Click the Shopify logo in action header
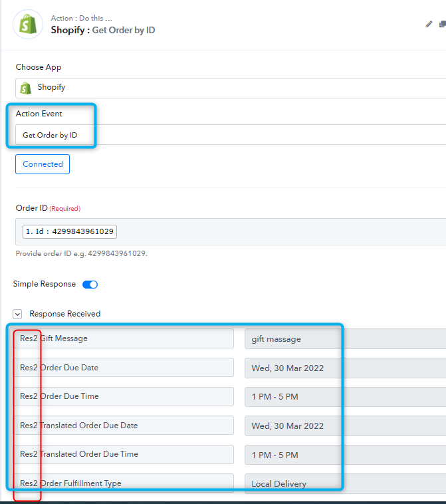The image size is (446, 504). [28, 24]
